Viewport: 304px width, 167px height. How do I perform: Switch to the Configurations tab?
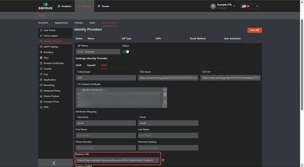click(109, 23)
